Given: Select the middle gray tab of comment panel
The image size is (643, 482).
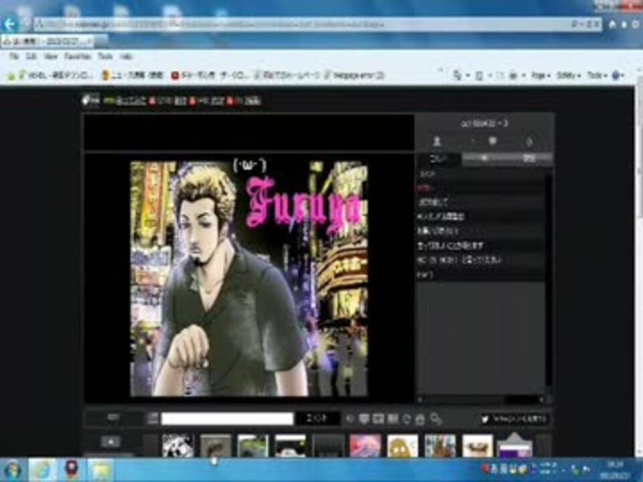Looking at the screenshot, I should click(484, 159).
